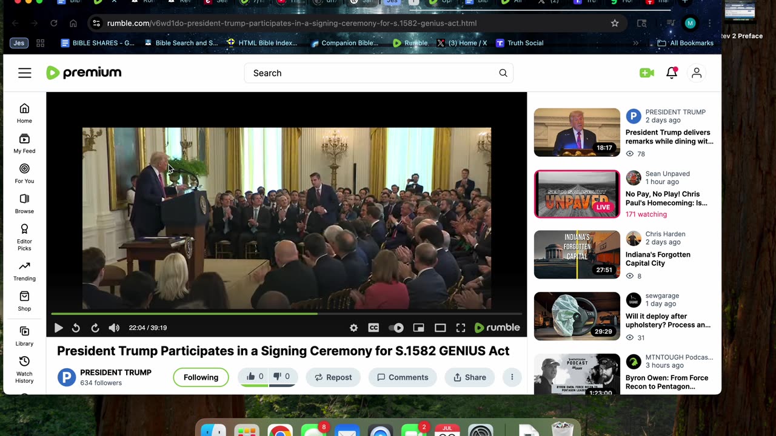The height and width of the screenshot is (436, 776).
Task: Open sewgarage airbag video thumbnail
Action: point(577,316)
